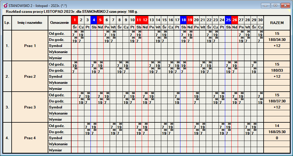Maximize the STANOWISKO 2 window
293x156 pixels.
[275, 5]
